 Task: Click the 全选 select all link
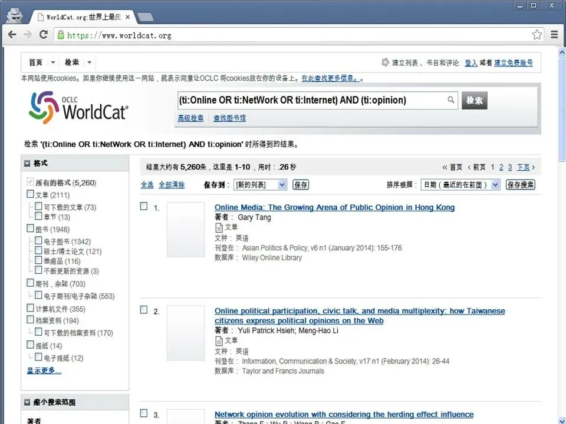147,185
